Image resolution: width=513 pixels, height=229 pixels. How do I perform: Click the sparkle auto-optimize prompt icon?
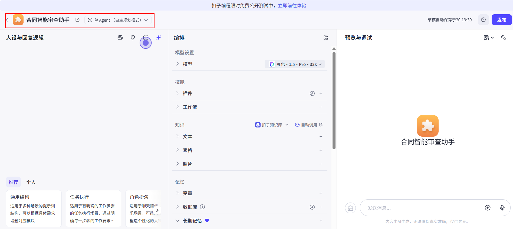pyautogui.click(x=159, y=38)
